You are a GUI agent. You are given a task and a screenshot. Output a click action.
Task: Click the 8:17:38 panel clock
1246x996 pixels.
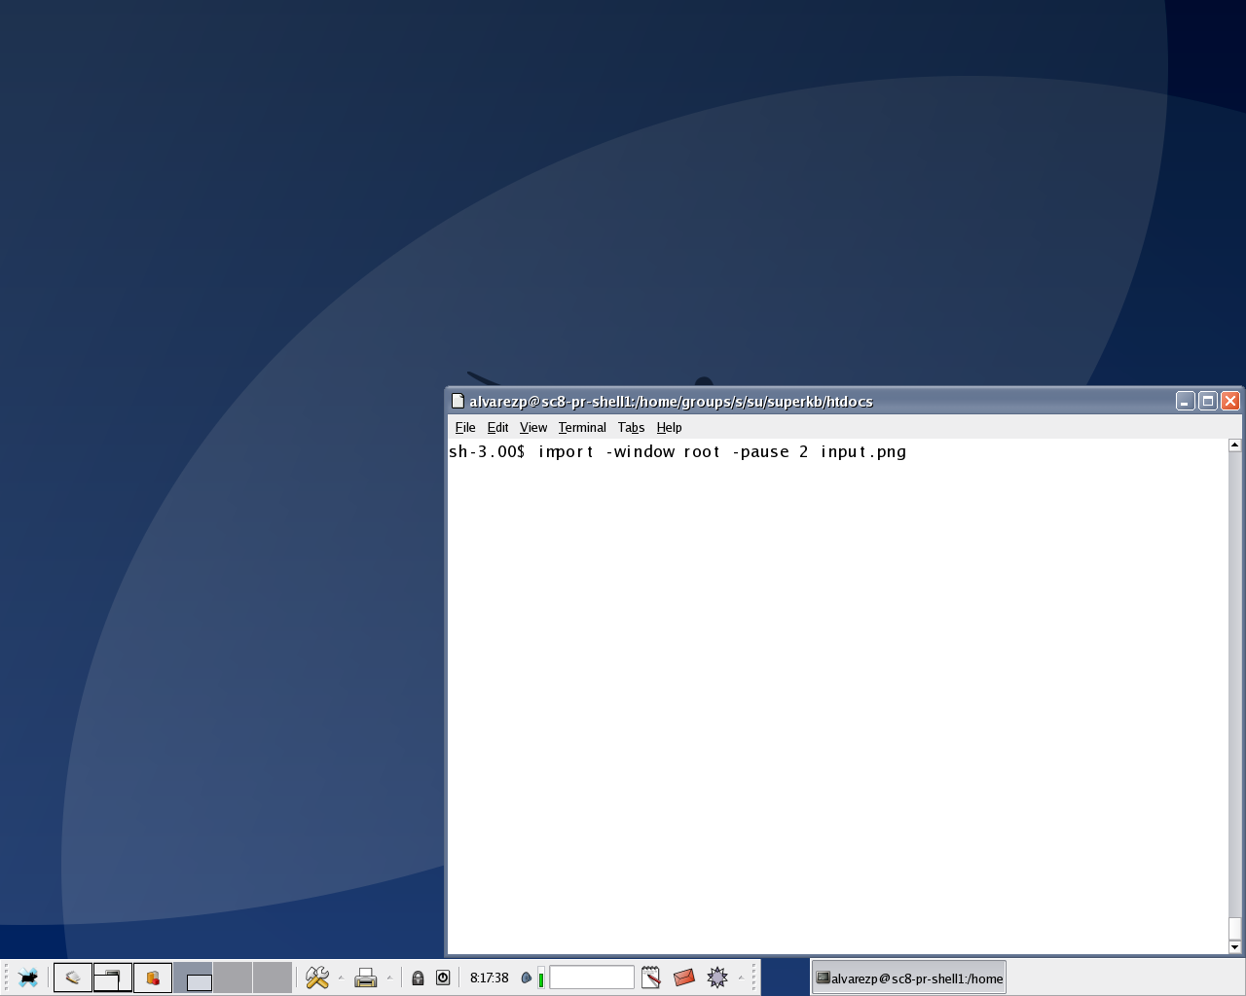489,978
